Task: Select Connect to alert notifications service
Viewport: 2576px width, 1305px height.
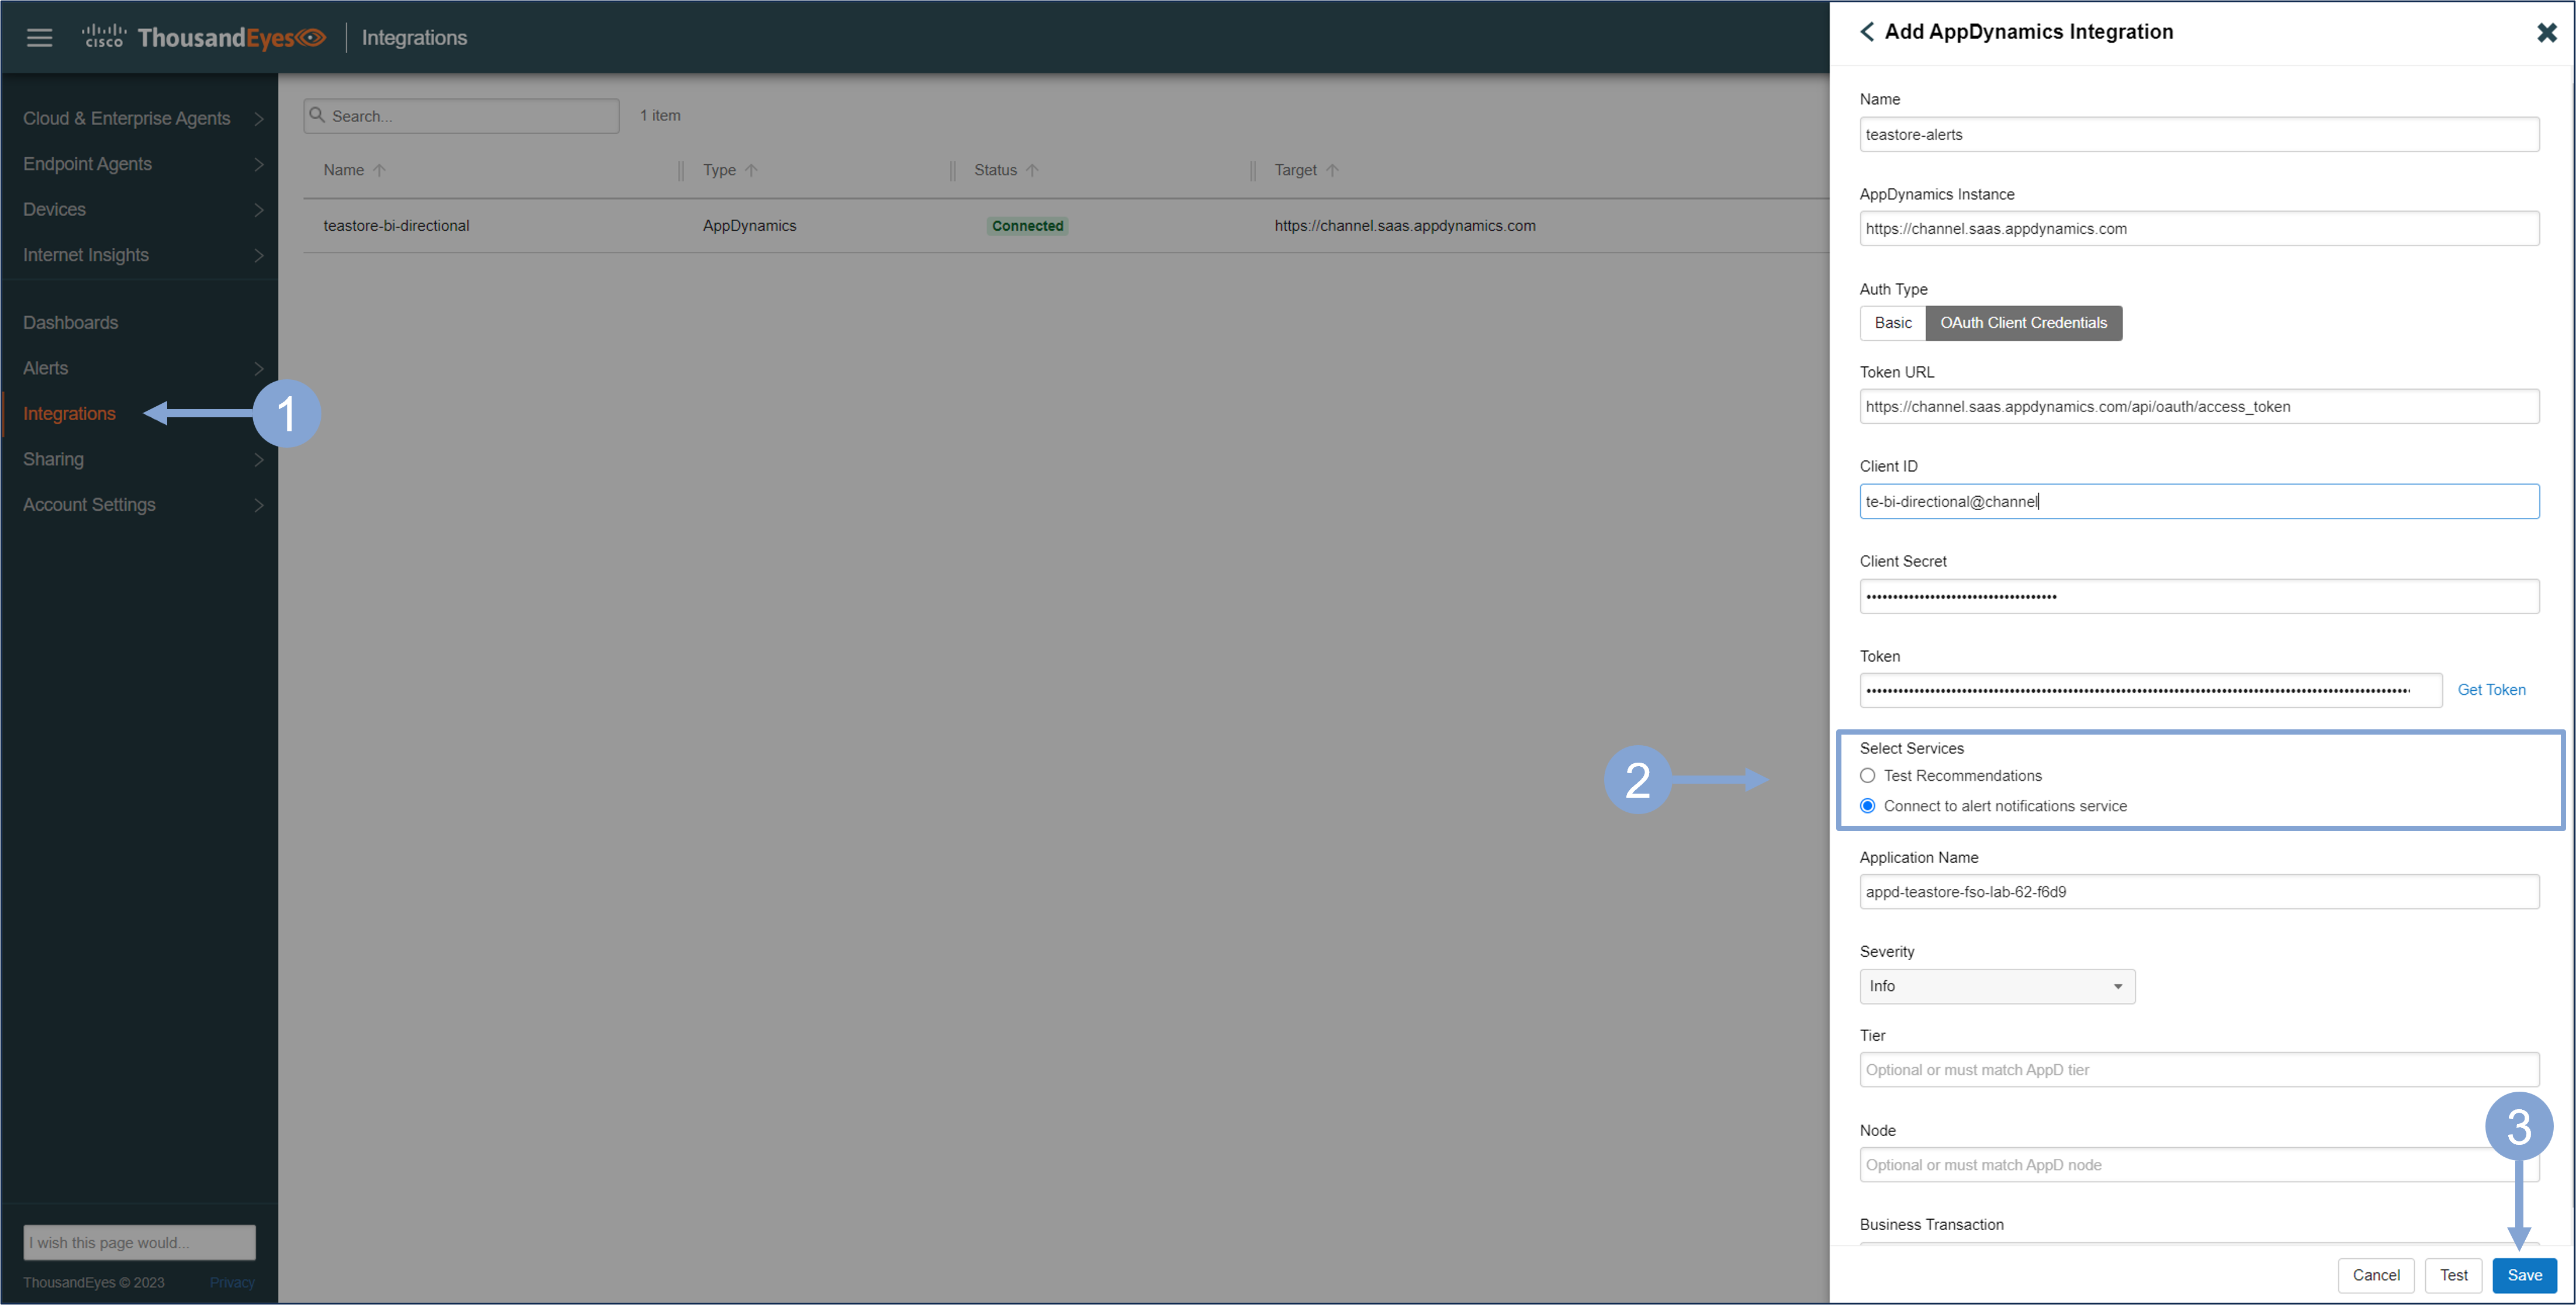Action: 1867,806
